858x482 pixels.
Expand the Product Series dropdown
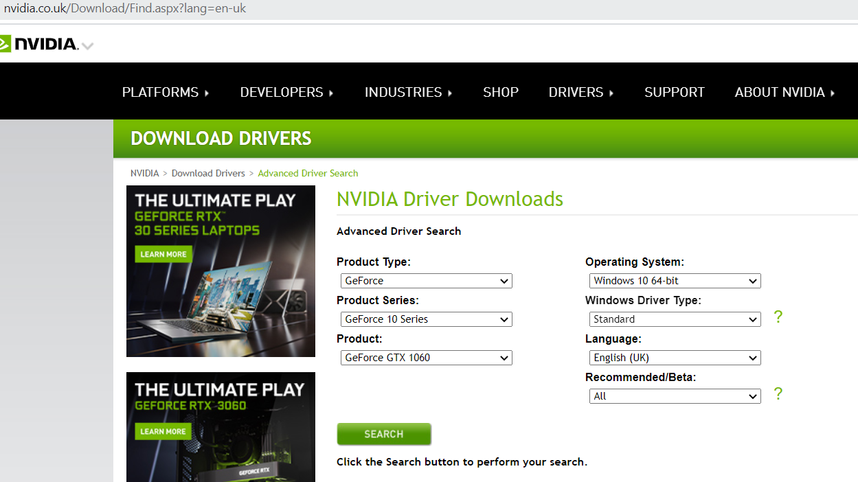427,319
